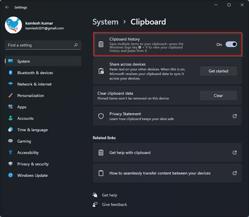Click the kamlesh kumar account name
The width and height of the screenshot is (249, 217).
pyautogui.click(x=39, y=23)
